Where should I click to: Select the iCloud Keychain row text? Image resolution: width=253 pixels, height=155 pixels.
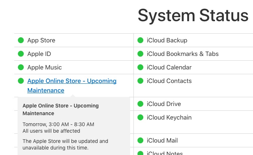point(169,118)
